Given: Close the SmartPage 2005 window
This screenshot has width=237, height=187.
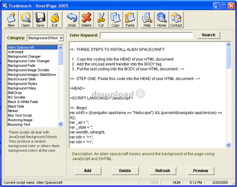Looking at the screenshot, I should tap(231, 6).
